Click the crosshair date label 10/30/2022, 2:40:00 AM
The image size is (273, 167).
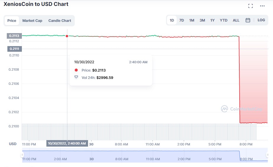67,143
